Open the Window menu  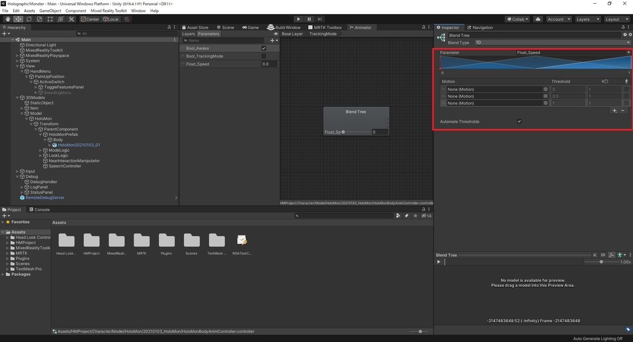pyautogui.click(x=138, y=11)
